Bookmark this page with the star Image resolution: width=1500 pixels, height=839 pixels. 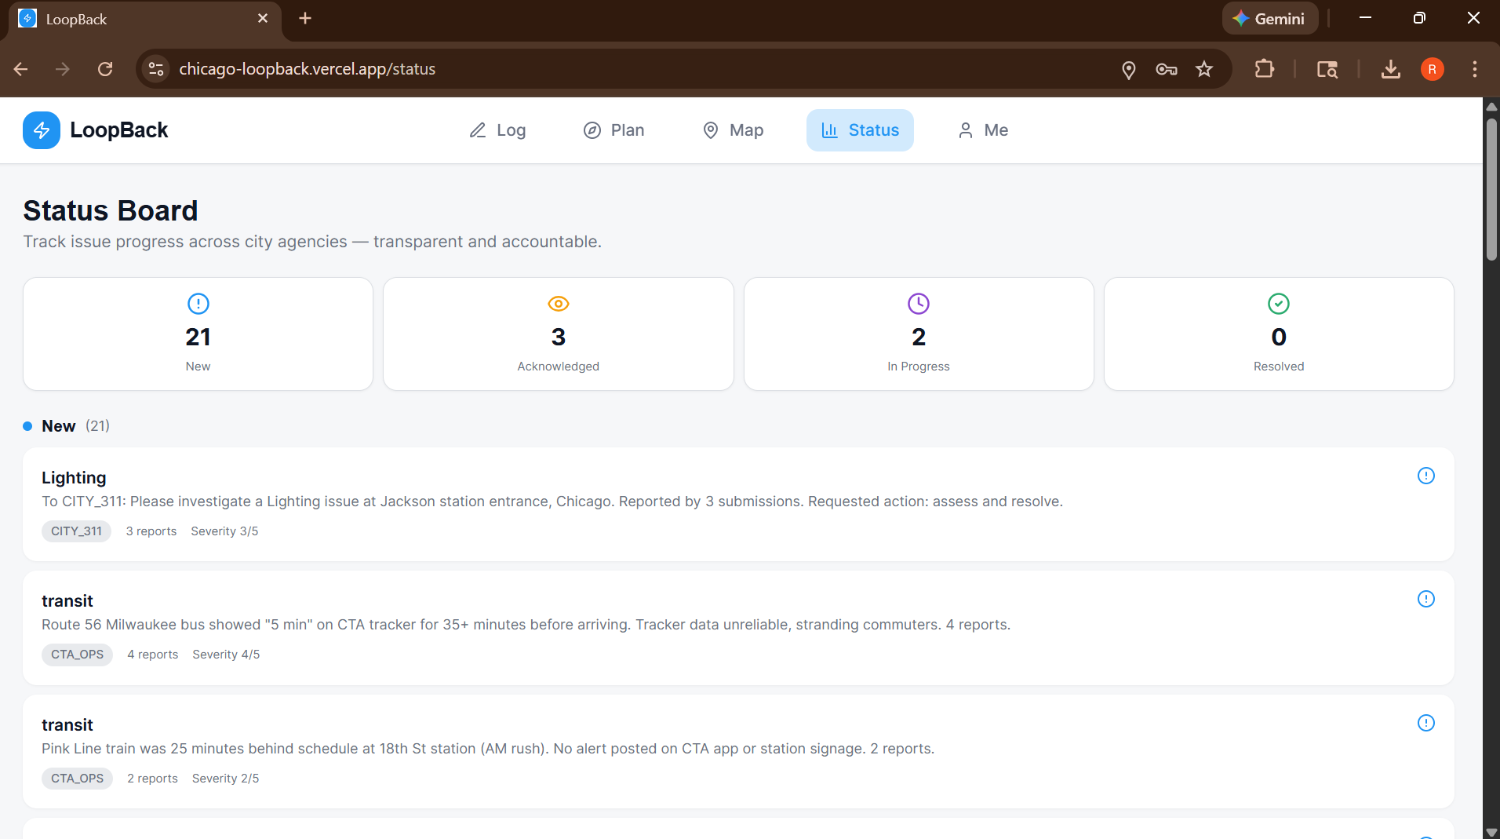click(x=1204, y=69)
